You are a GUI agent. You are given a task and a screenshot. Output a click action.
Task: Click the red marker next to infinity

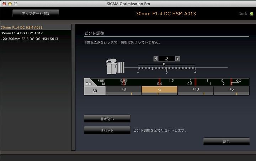click(x=231, y=82)
